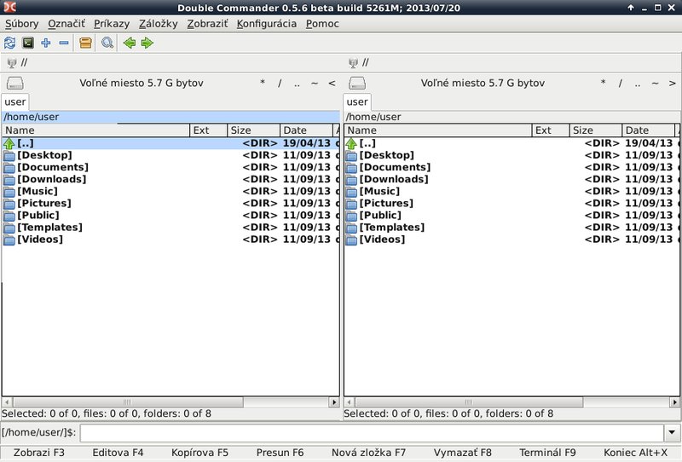The image size is (682, 462).
Task: Open the Konfigurácia menu
Action: pos(266,23)
